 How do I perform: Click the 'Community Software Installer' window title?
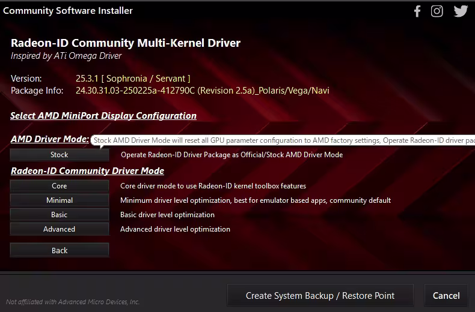[68, 11]
